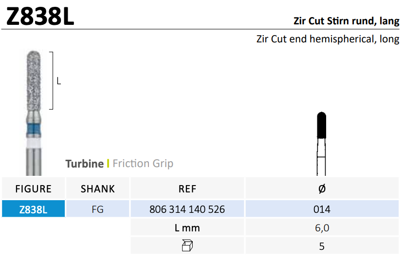The image size is (404, 264).
Task: Click the Friction Grip label
Action: 143,164
